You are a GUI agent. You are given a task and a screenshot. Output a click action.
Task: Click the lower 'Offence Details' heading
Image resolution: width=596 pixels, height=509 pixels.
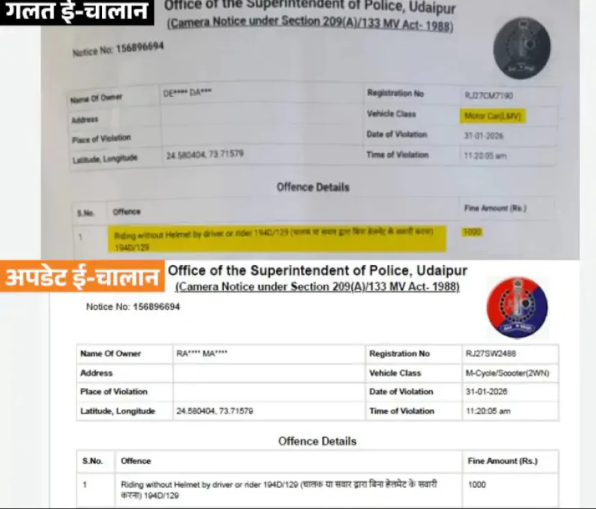click(317, 441)
